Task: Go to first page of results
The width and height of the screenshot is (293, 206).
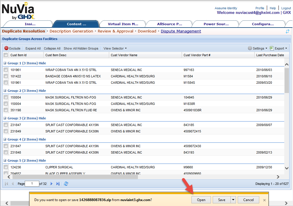Action: (6, 184)
